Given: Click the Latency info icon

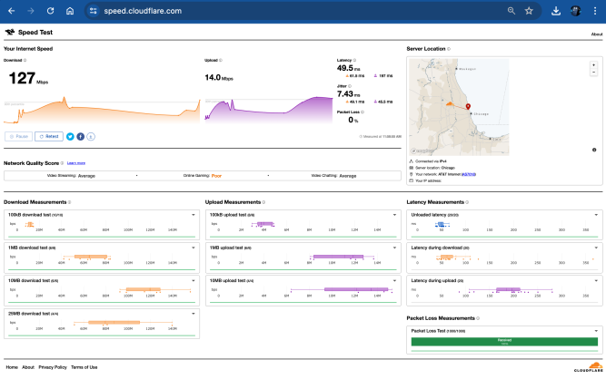Looking at the screenshot, I should pos(354,60).
